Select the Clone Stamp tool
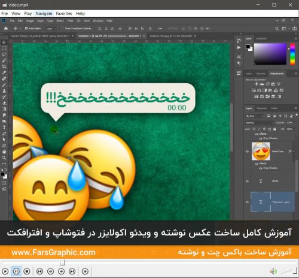The height and width of the screenshot is (278, 299). tap(4, 91)
